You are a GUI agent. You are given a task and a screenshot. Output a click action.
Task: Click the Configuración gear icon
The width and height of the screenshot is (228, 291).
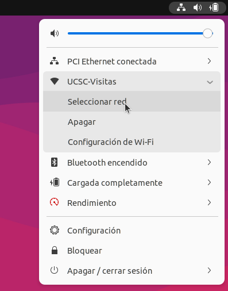[55, 230]
